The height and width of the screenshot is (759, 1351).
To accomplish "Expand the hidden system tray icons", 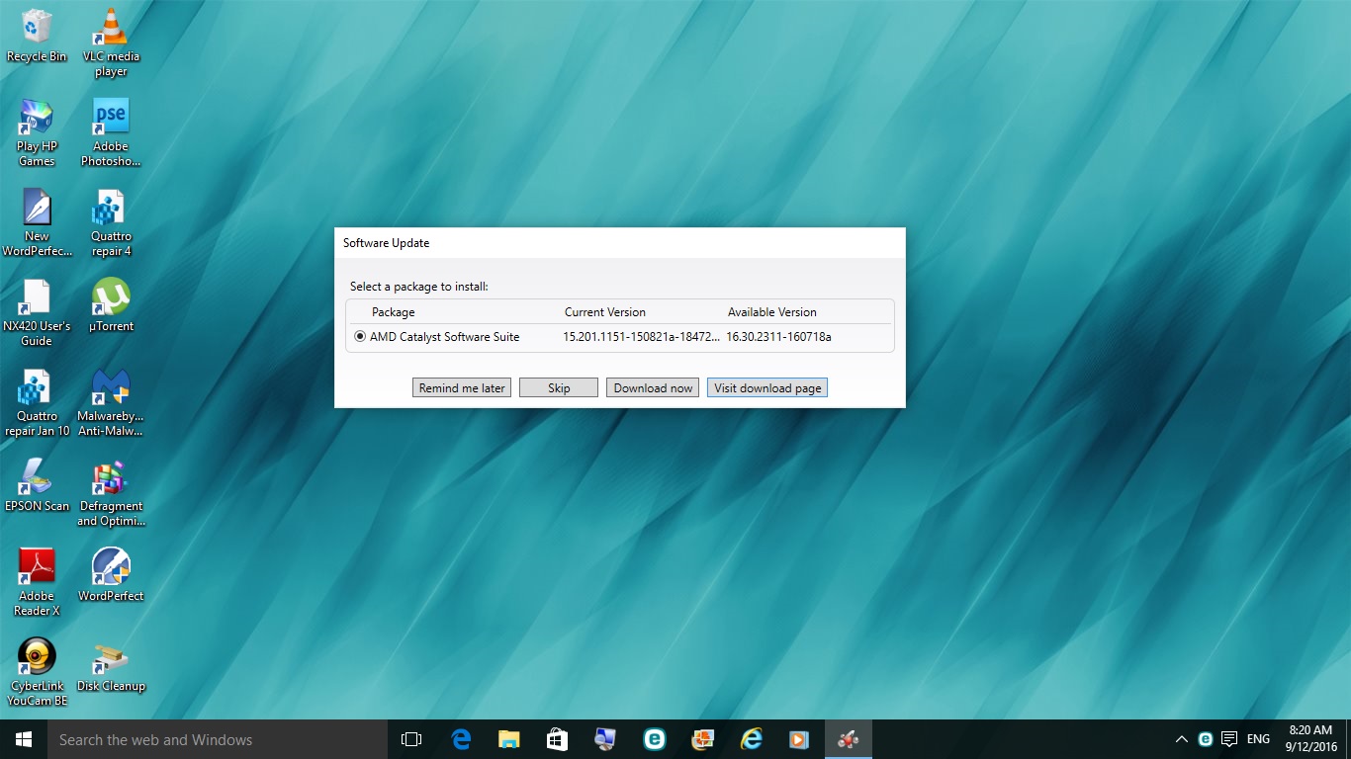I will click(1181, 739).
